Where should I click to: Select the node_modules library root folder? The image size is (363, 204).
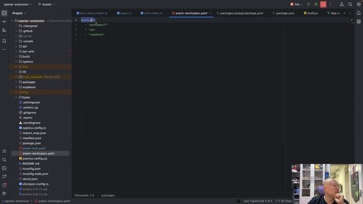pos(40,77)
